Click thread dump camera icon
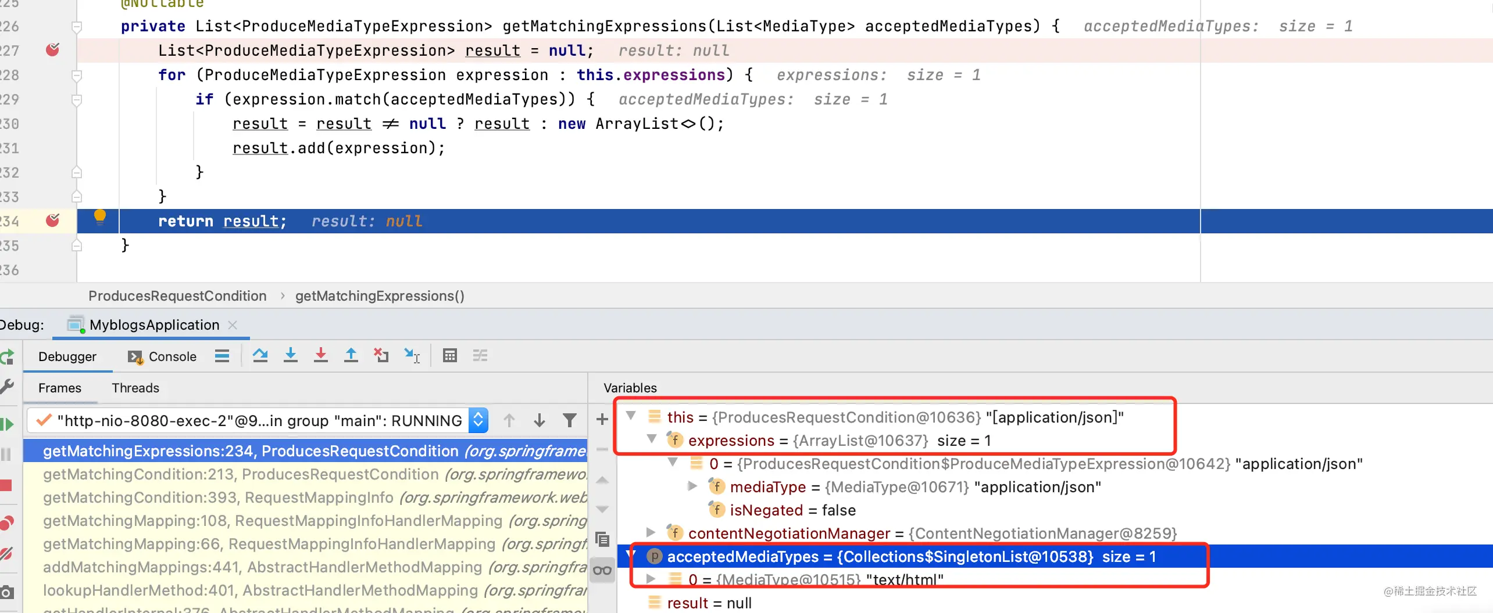The image size is (1493, 613). [7, 592]
